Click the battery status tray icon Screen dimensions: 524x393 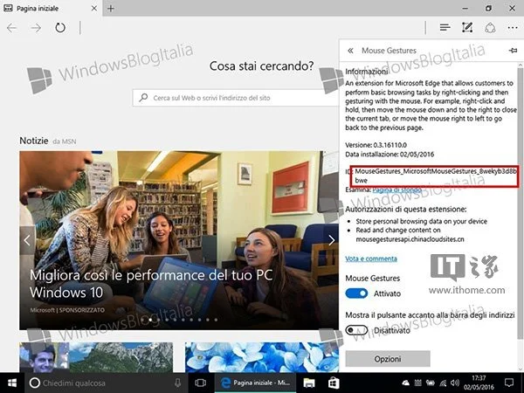click(x=430, y=383)
